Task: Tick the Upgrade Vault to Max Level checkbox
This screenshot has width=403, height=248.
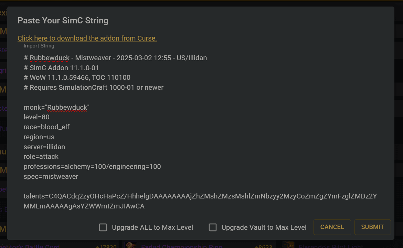Action: [213, 227]
